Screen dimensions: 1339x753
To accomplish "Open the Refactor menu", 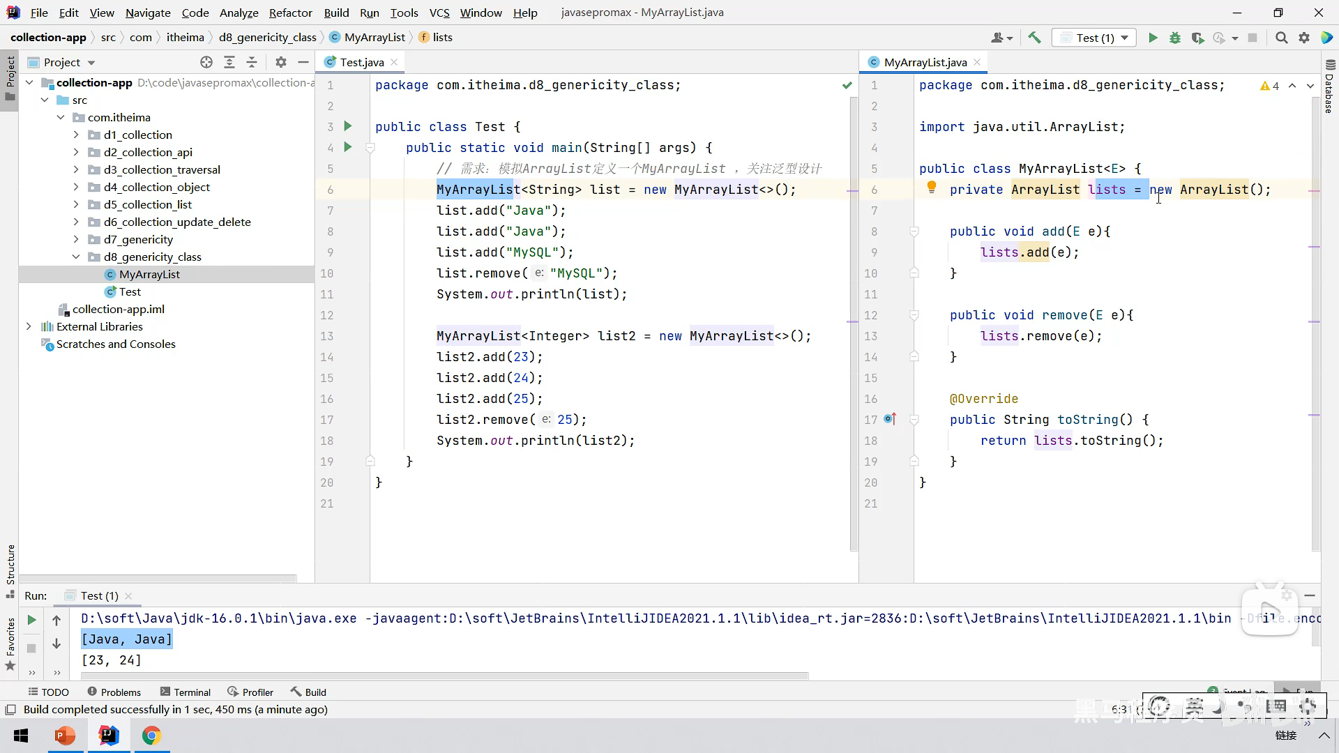I will tap(290, 13).
